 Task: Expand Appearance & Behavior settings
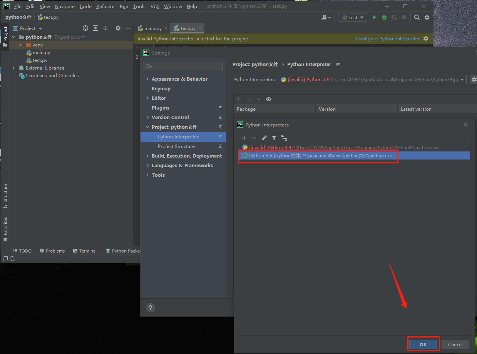click(147, 79)
